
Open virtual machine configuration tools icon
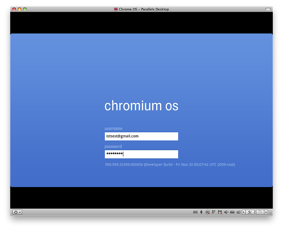click(250, 212)
